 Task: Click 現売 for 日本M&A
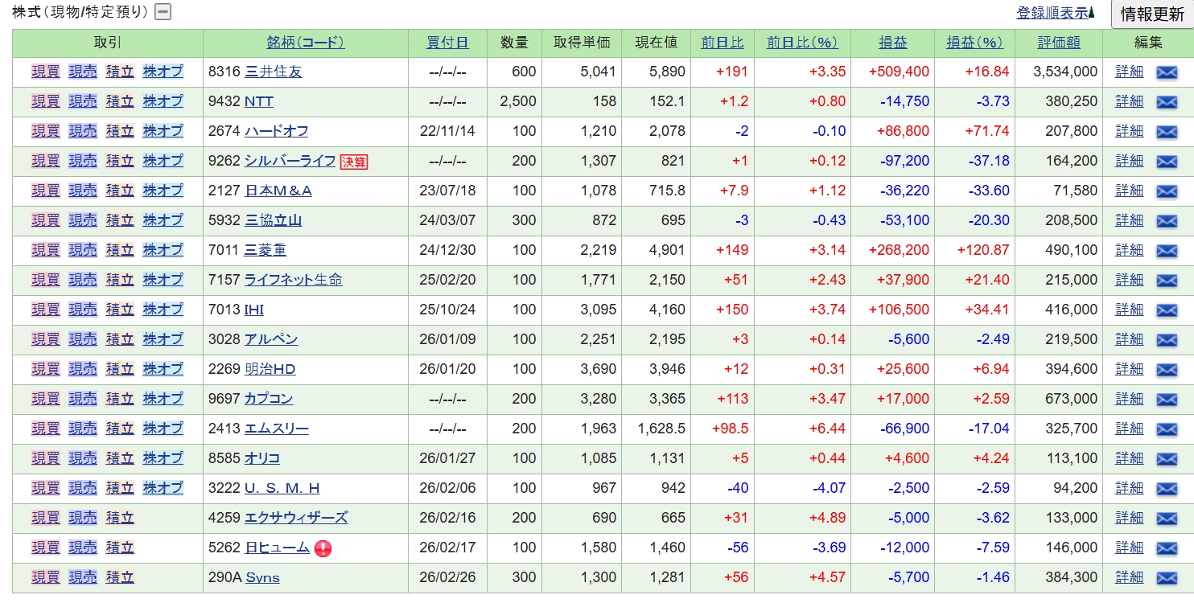(x=82, y=191)
